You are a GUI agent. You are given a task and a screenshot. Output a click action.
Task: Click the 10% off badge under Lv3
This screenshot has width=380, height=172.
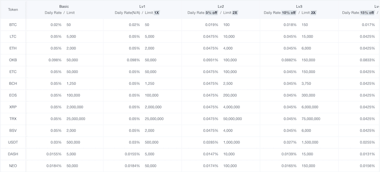tap(289, 13)
